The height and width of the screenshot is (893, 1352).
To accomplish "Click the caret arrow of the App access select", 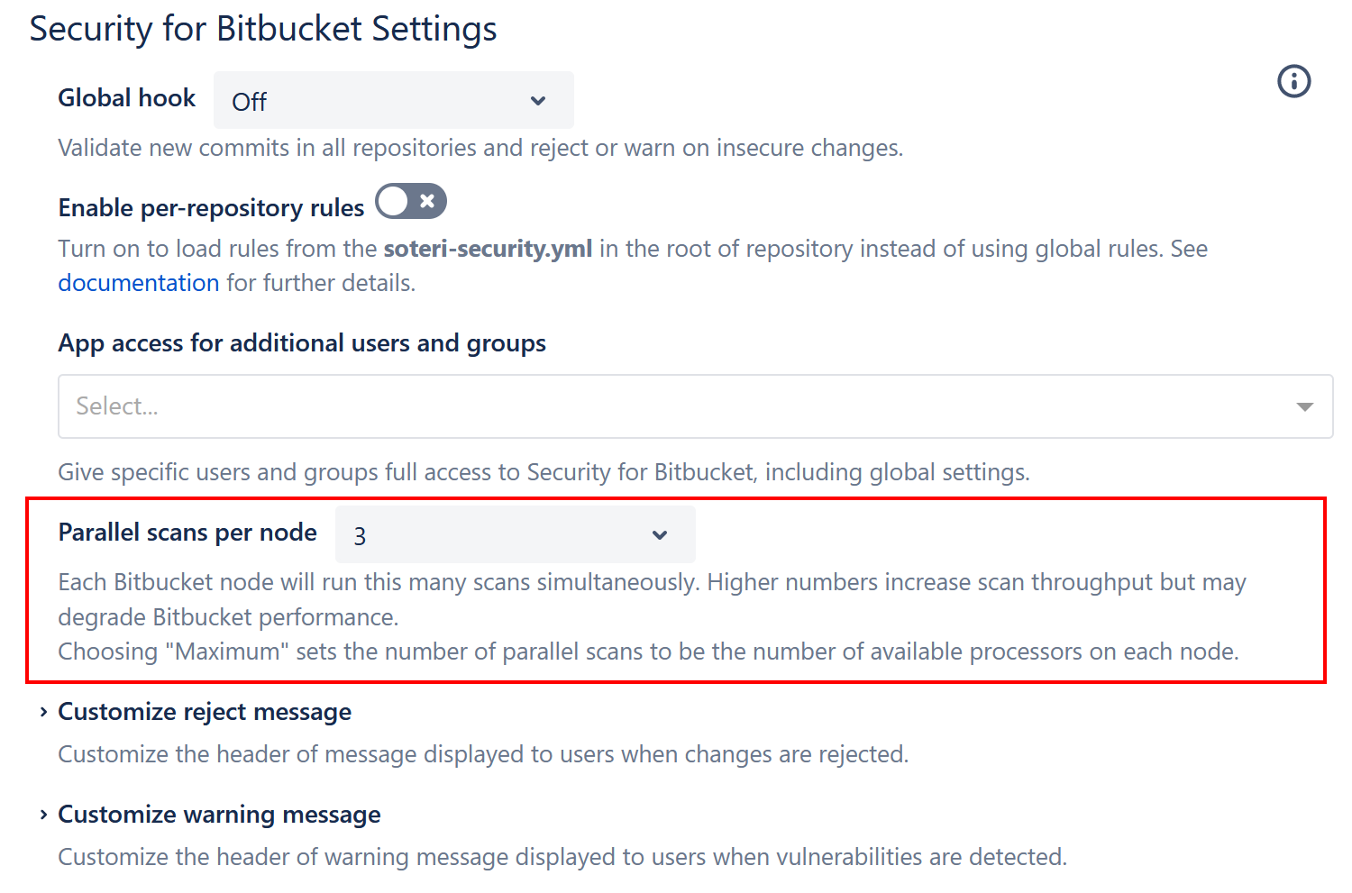I will coord(1303,407).
